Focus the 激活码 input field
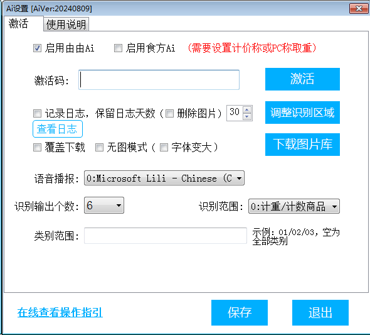370x335 pixels. click(x=159, y=80)
